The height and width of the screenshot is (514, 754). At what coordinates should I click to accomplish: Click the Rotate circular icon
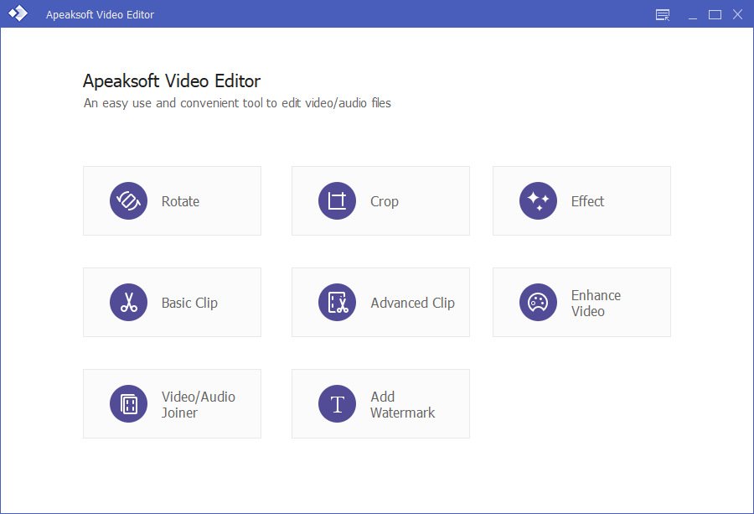point(128,200)
